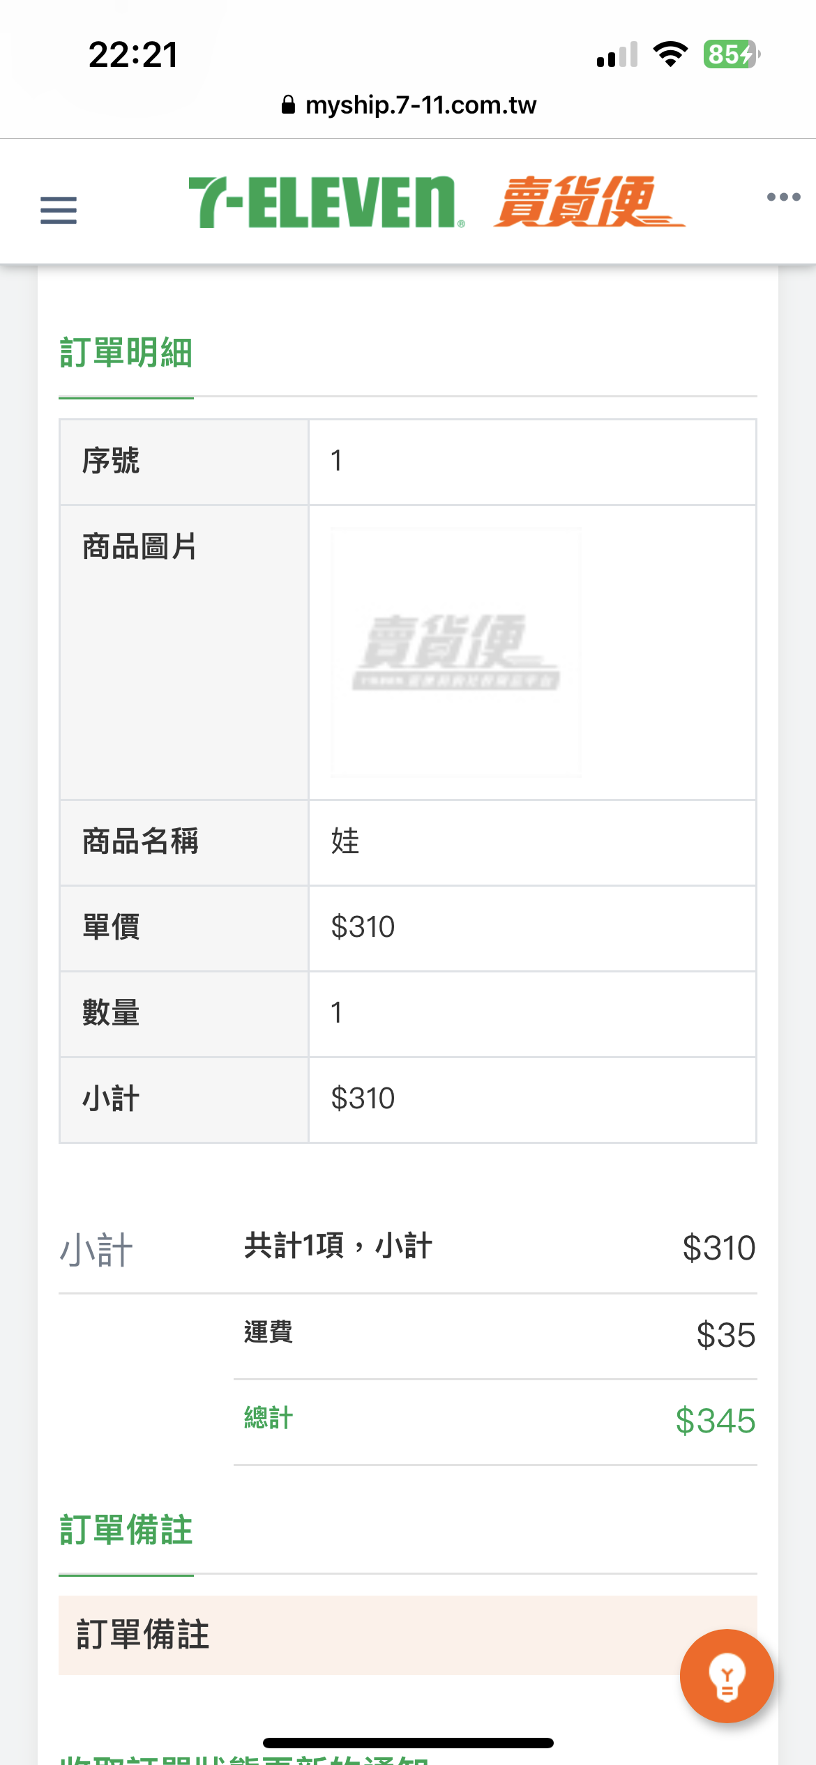Tap the shipping fee $35 row

495,1335
